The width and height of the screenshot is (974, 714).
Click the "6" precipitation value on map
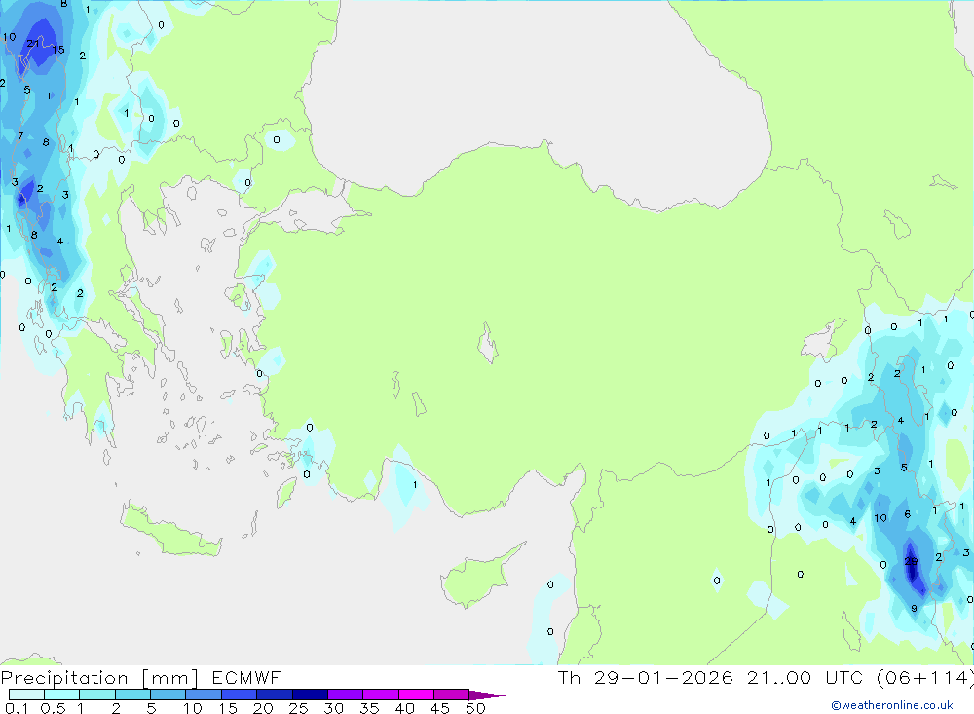point(908,514)
